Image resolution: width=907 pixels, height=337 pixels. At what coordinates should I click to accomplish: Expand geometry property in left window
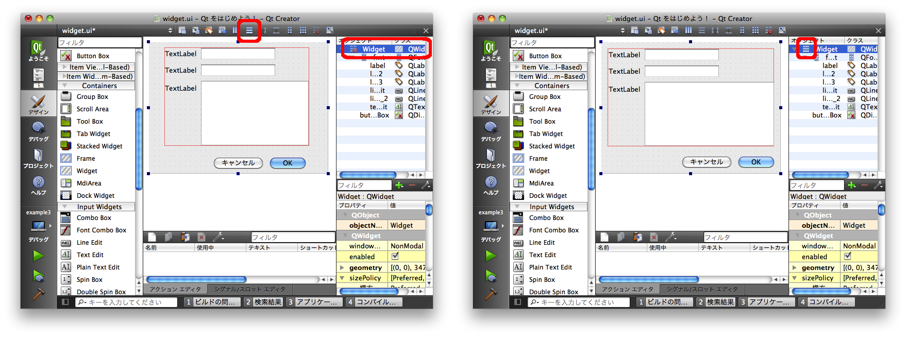tap(342, 267)
